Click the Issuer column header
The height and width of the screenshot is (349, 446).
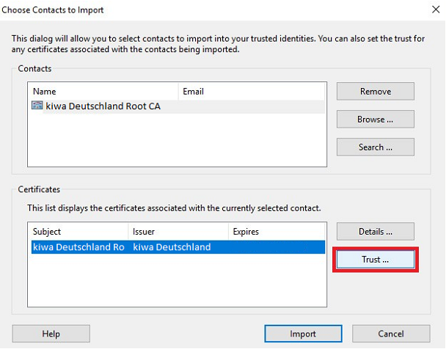(178, 231)
